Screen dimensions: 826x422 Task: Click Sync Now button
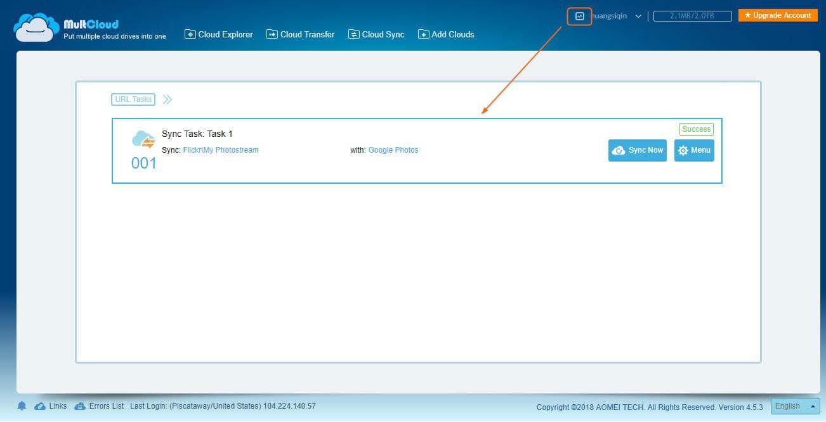click(638, 150)
